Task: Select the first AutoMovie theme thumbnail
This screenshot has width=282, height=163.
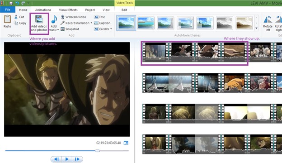Action: click(x=126, y=23)
